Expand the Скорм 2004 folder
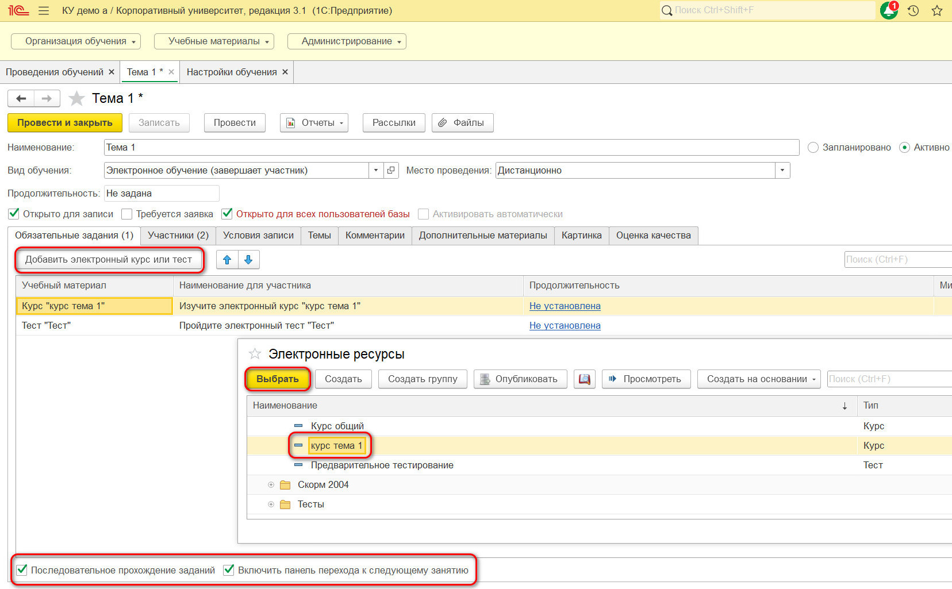 point(271,485)
